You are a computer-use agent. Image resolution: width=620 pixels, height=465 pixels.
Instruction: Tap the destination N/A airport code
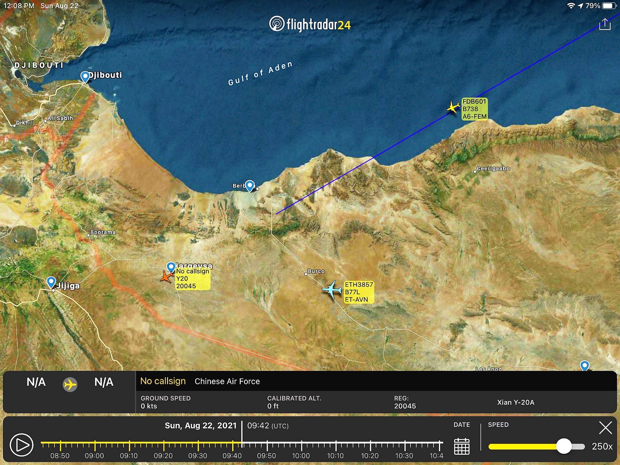104,382
